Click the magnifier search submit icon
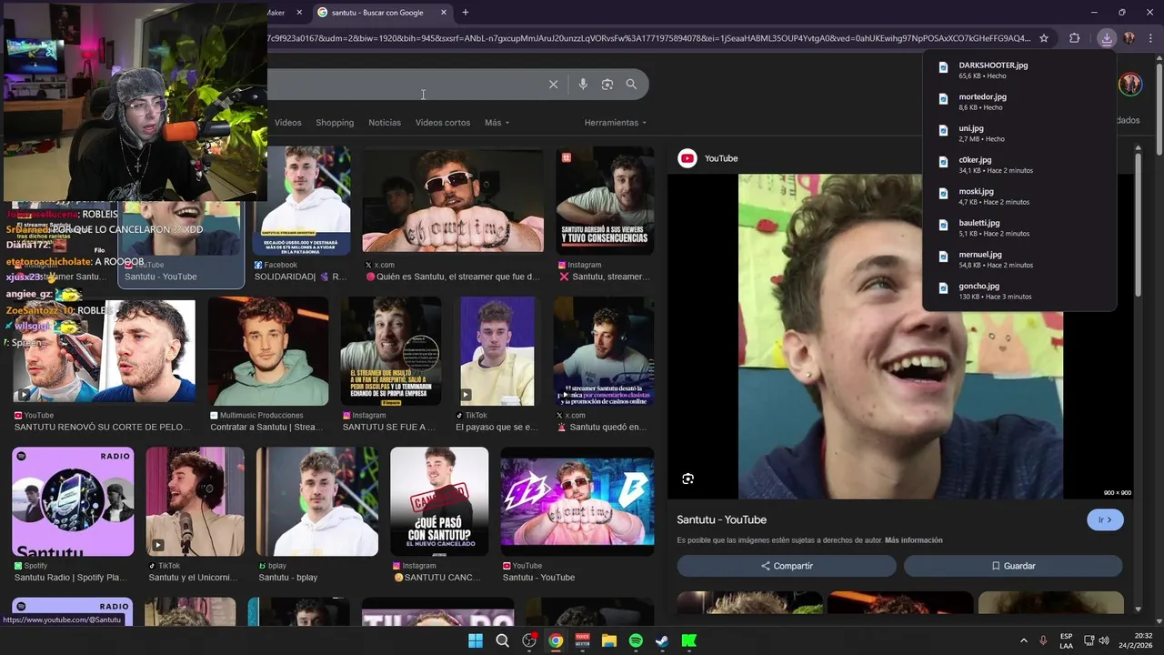 click(631, 85)
